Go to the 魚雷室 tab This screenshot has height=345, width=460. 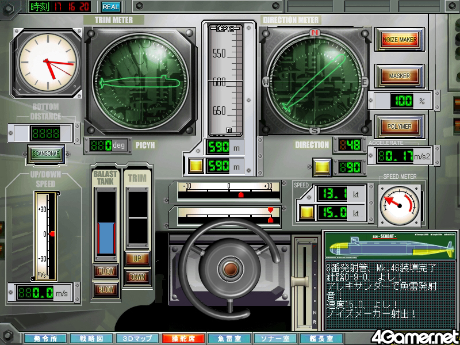click(229, 339)
